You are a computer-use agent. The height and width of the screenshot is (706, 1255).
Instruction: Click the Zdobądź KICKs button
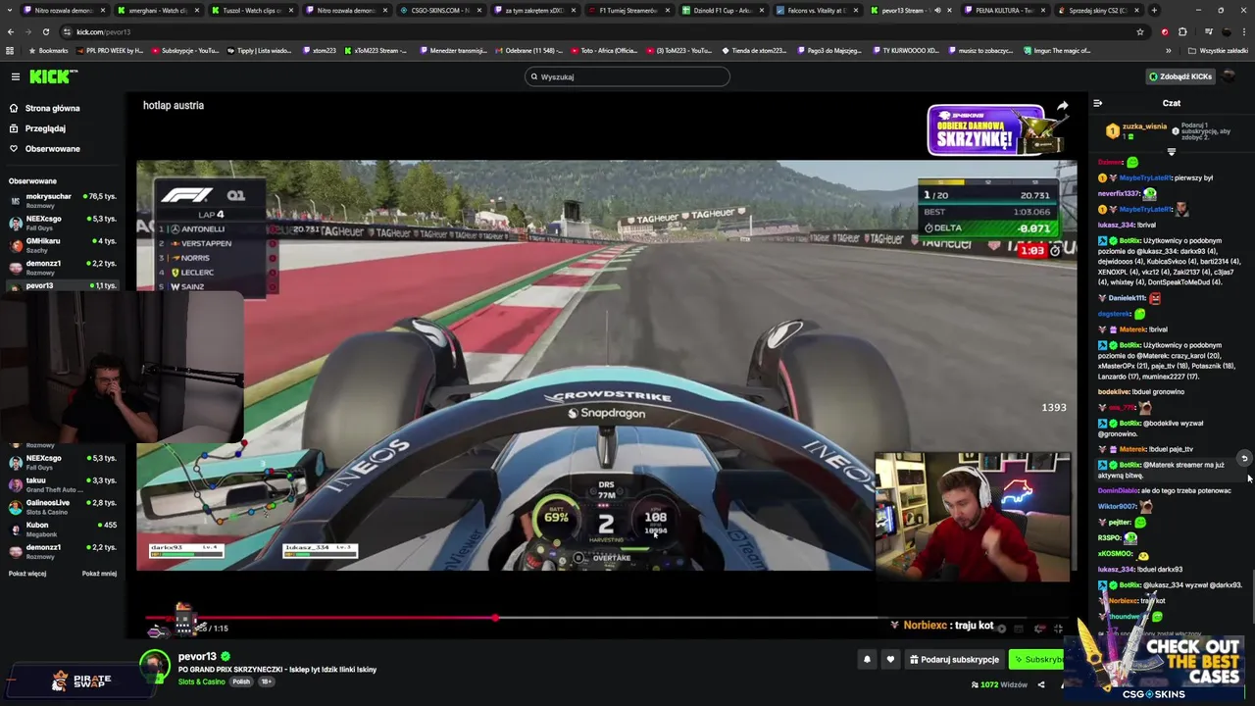click(1180, 76)
